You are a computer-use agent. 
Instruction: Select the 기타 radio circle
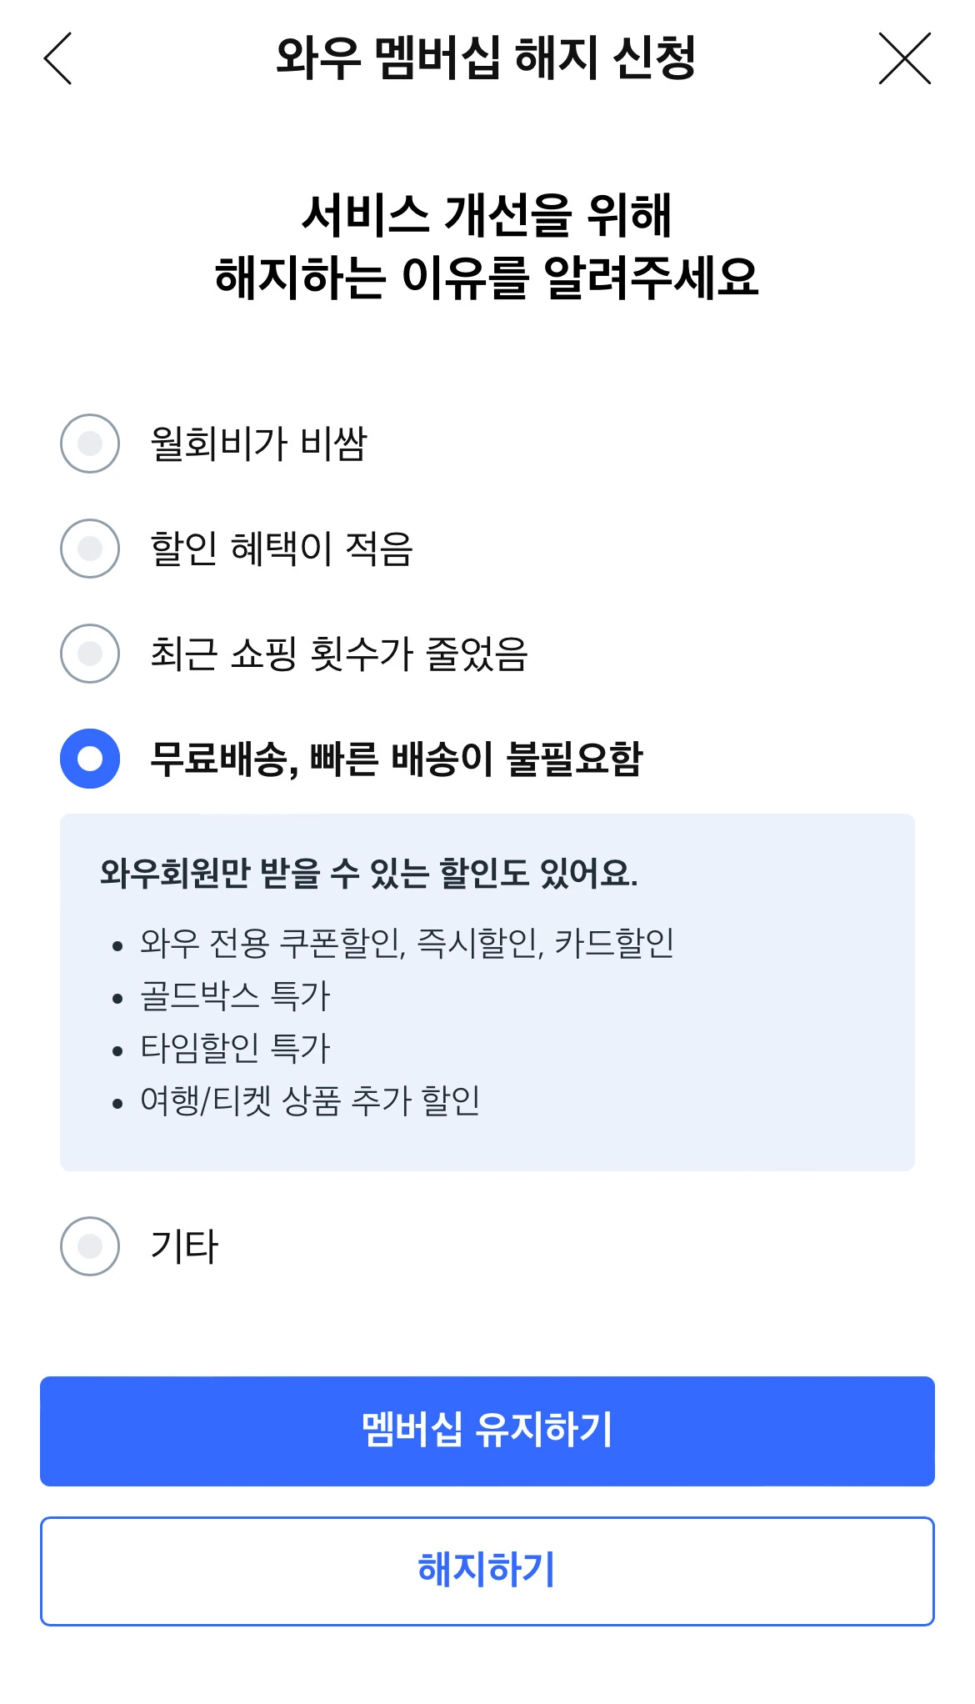click(90, 1246)
